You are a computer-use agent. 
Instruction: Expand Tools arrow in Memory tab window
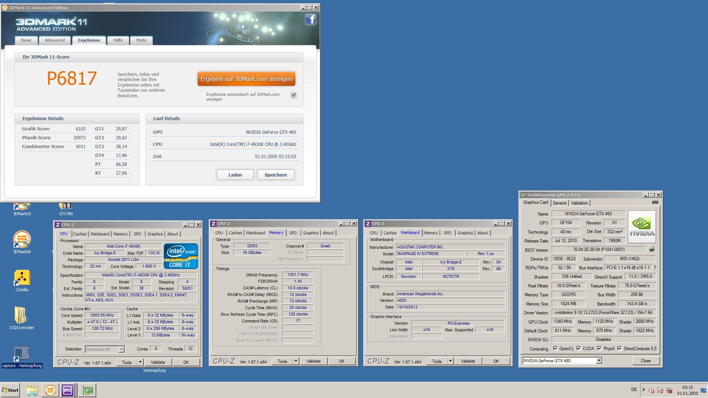click(296, 361)
